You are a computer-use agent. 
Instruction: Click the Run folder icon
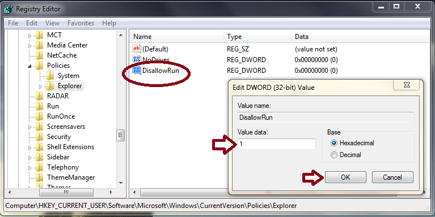[40, 106]
